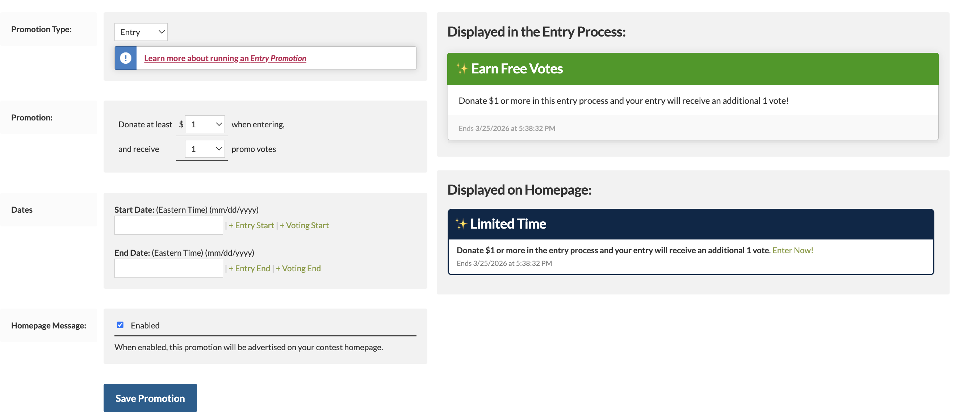Screen dimensions: 959x416
Task: Click the green Earn Free Votes header
Action: tap(692, 69)
